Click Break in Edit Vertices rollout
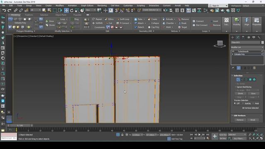The height and width of the screenshot is (149, 265). (253, 120)
